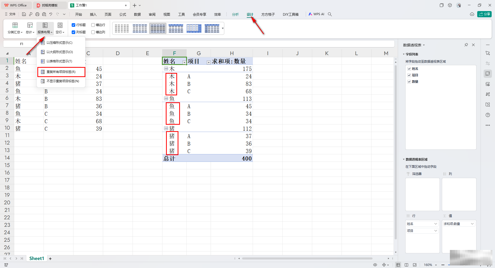Open the 数据 ribbon tab
The height and width of the screenshot is (268, 495).
(x=137, y=14)
